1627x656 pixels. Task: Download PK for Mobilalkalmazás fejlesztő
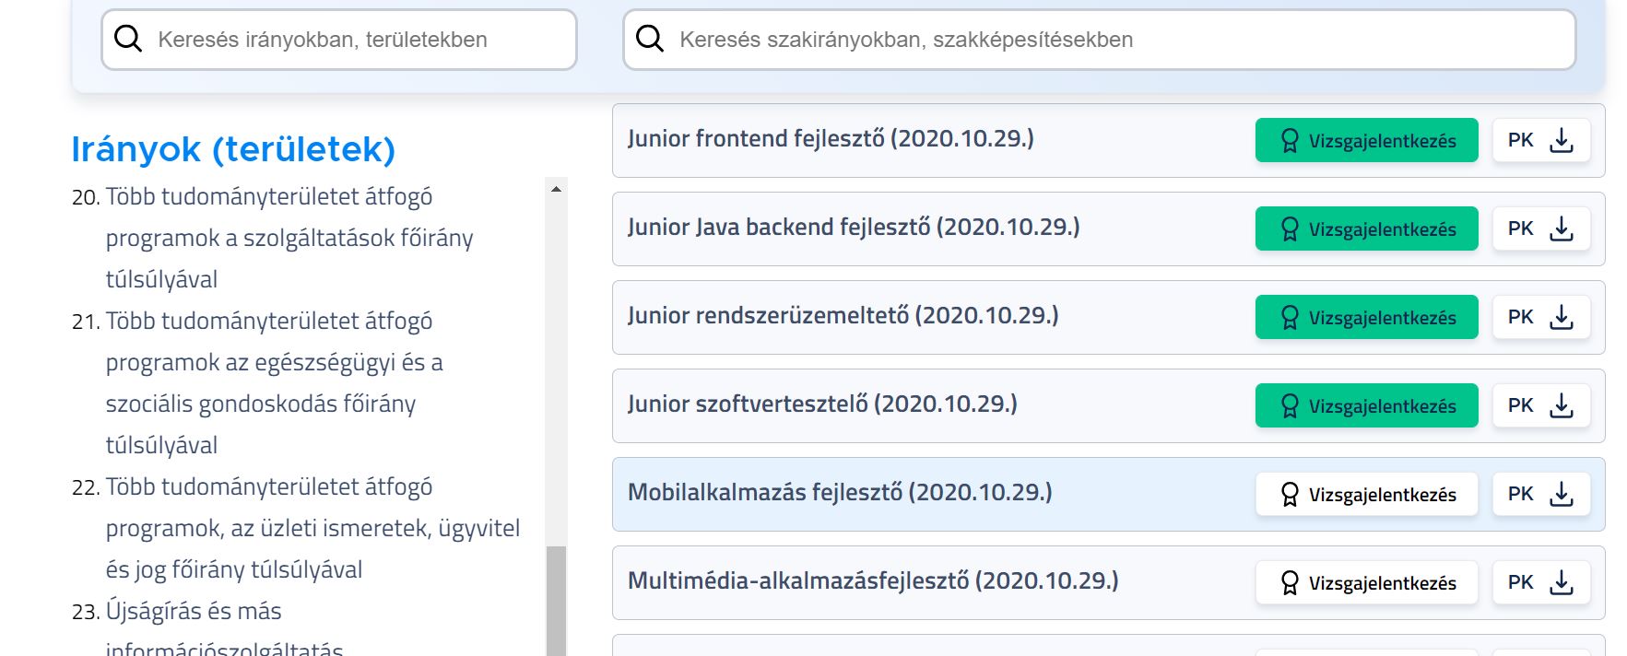(x=1541, y=494)
